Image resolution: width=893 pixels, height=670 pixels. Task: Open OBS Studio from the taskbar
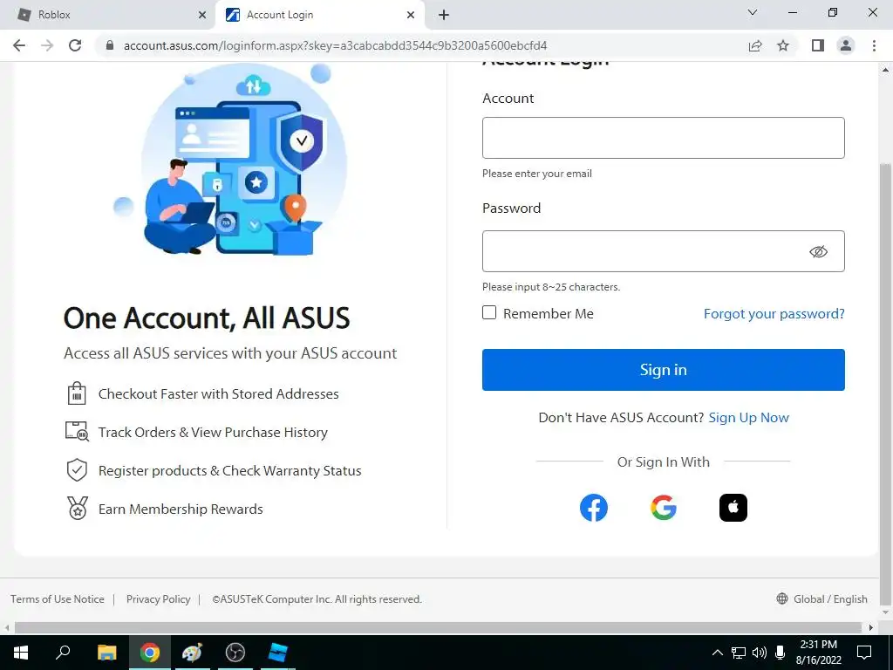(x=235, y=653)
